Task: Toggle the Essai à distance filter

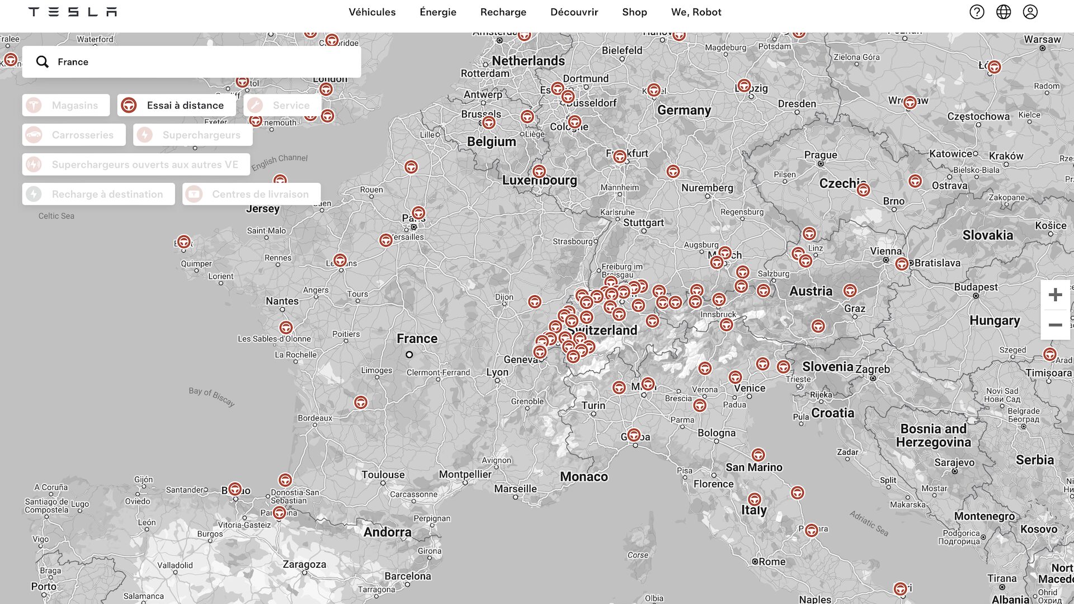Action: [176, 105]
